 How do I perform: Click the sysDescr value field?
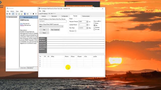76,50
